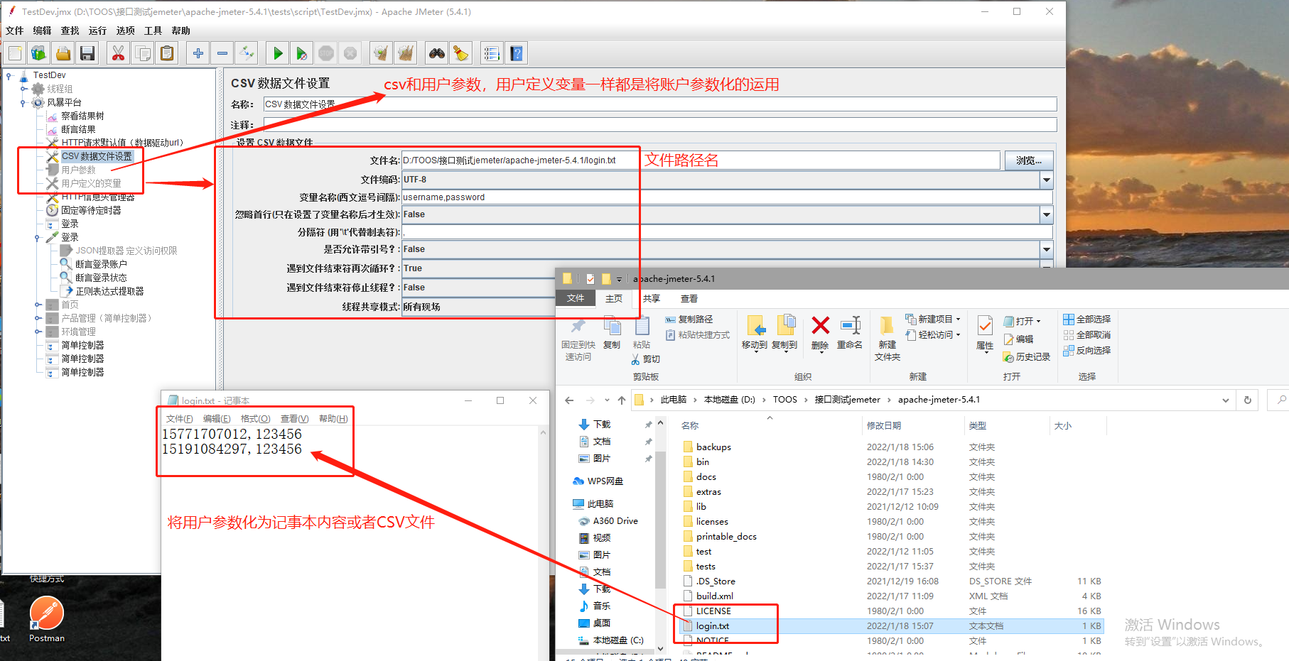
Task: Click 反向选择 in Explorer ribbon
Action: [x=1087, y=351]
